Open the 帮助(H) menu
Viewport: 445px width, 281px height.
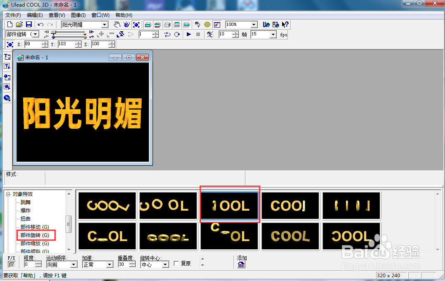pos(124,15)
